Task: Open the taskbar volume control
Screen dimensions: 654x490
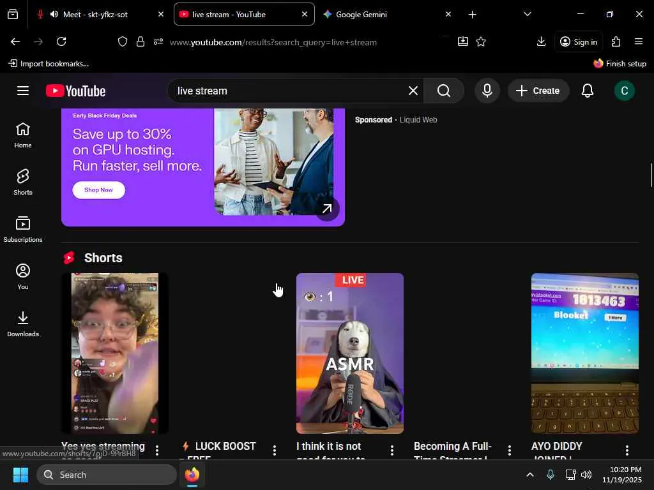Action: (x=586, y=475)
